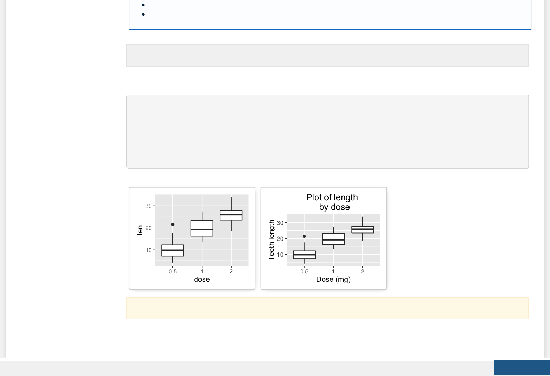Click the light gray footer bar

[245, 368]
